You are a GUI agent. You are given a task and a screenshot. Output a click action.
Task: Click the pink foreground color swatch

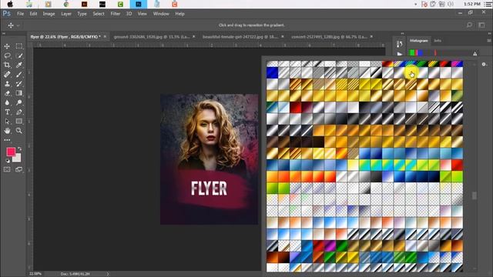11,152
